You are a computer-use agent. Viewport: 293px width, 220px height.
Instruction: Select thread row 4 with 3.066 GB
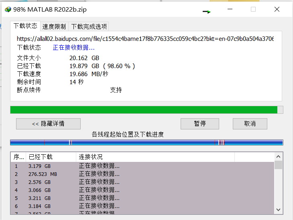coord(142,190)
